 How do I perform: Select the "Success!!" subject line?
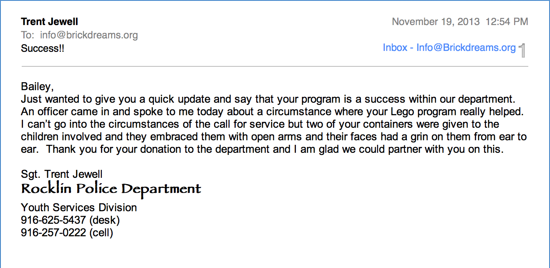[43, 48]
